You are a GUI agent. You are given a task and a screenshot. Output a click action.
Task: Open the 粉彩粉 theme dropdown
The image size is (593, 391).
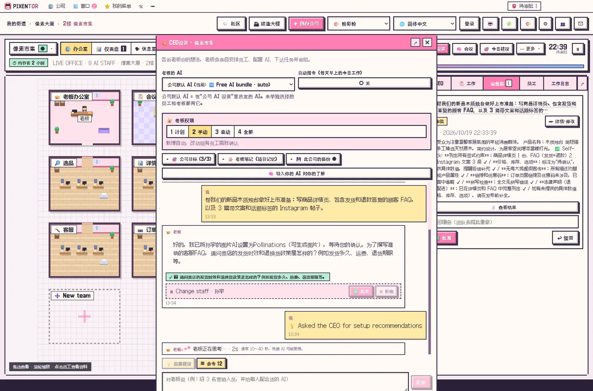359,24
